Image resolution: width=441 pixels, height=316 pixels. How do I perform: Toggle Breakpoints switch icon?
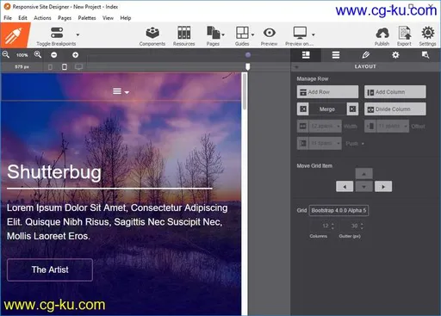(x=57, y=33)
